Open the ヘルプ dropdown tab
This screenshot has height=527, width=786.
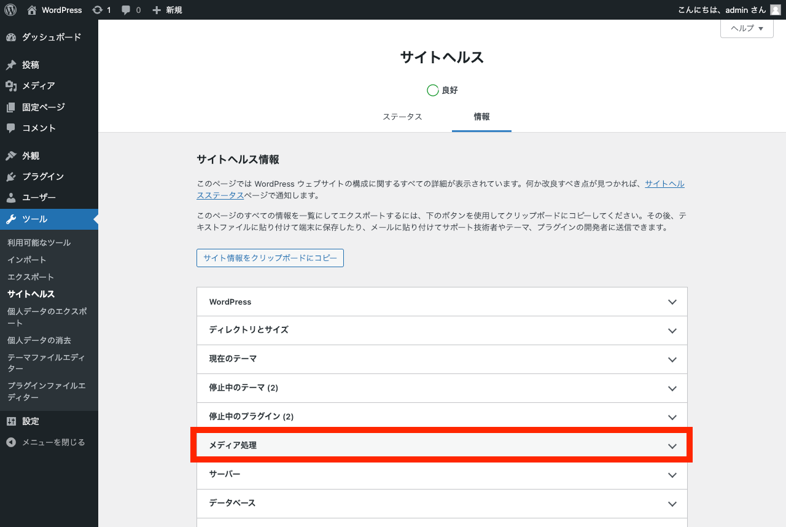[747, 28]
